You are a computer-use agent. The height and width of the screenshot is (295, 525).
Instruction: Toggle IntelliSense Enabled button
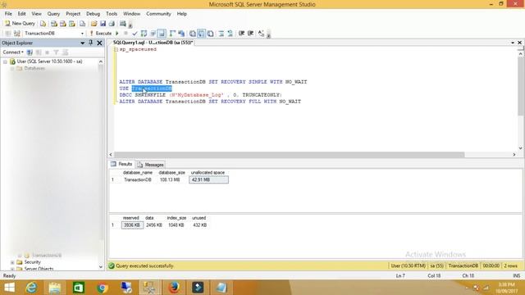coord(162,34)
